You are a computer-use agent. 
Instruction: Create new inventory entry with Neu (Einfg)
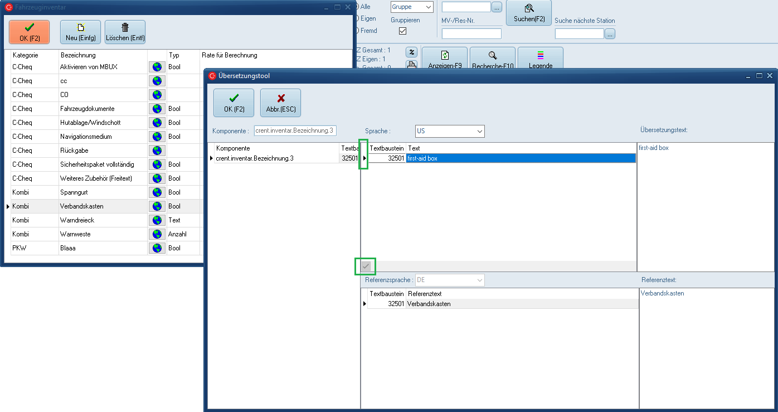[80, 32]
